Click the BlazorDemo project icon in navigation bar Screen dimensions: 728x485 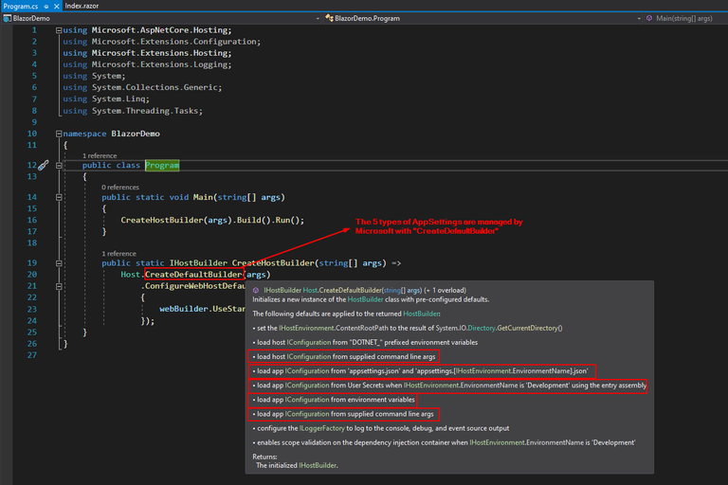(8, 18)
